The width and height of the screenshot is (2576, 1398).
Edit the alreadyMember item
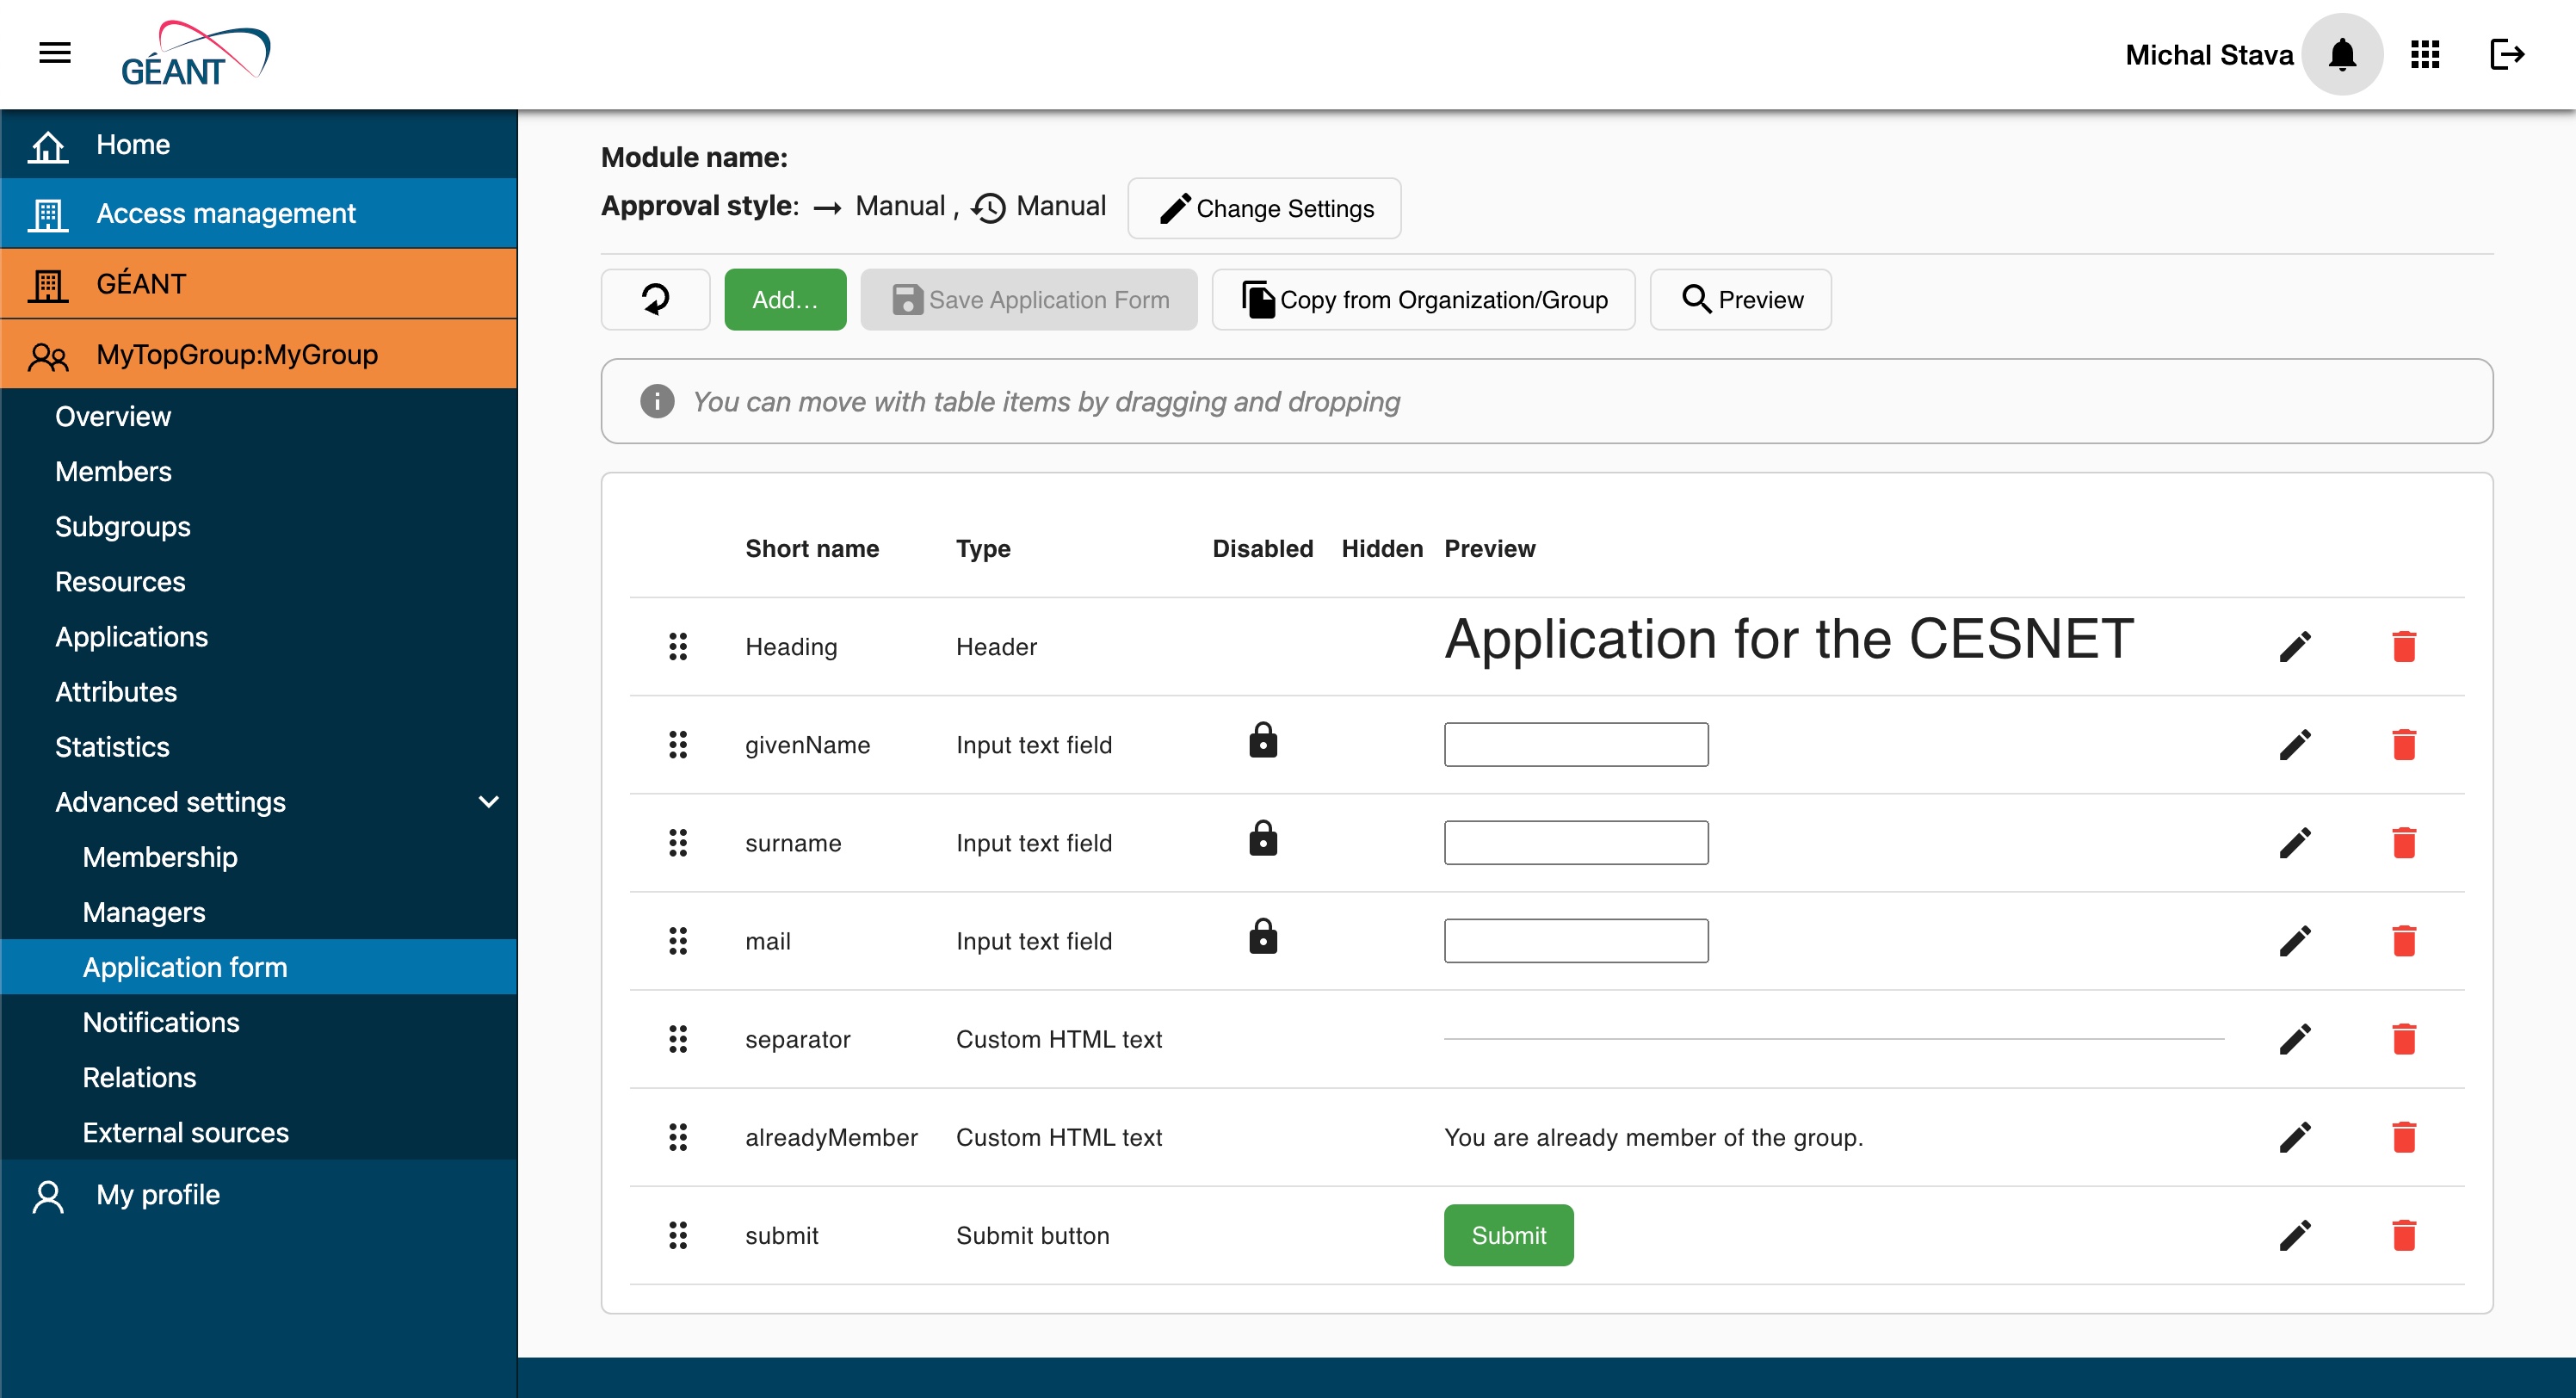pyautogui.click(x=2295, y=1136)
